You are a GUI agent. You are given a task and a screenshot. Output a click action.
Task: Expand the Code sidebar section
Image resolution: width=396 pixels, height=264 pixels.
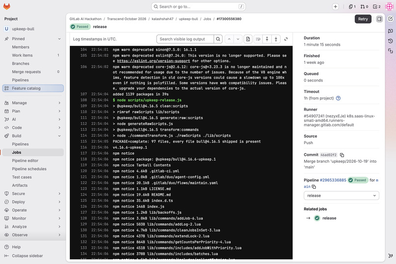pyautogui.click(x=59, y=128)
